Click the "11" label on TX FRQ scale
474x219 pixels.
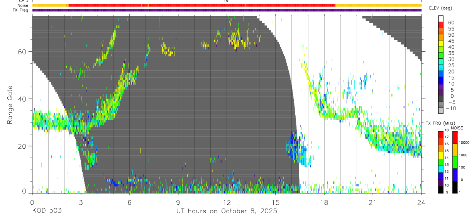click(x=446, y=178)
